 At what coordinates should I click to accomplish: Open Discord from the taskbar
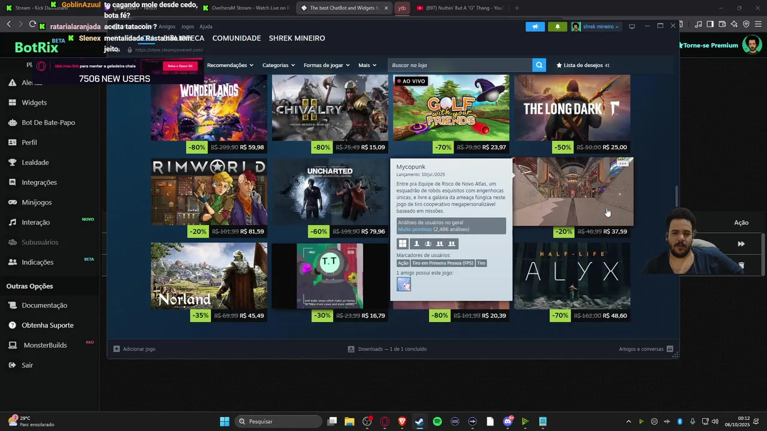click(x=508, y=421)
